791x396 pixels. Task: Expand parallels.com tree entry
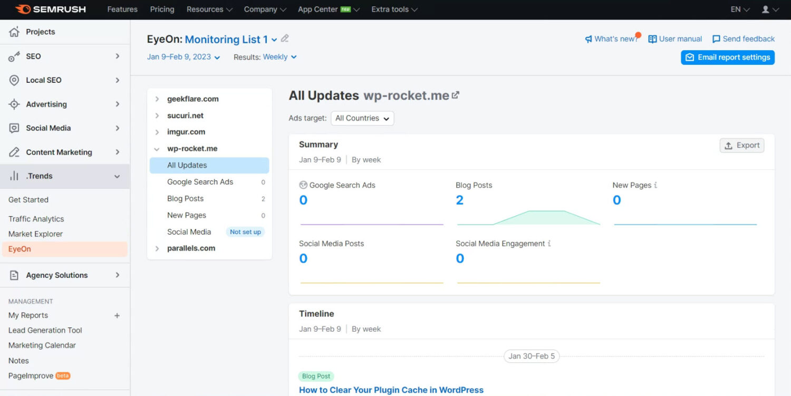coord(157,249)
